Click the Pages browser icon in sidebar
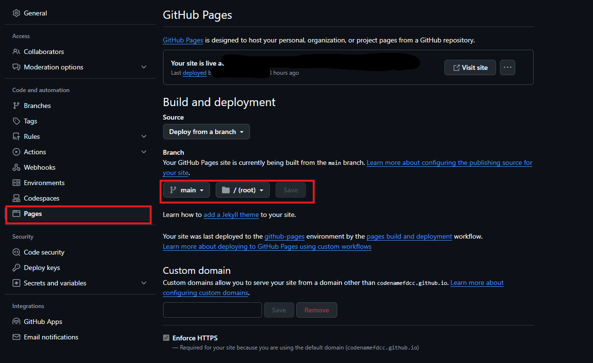This screenshot has width=593, height=363. pos(16,214)
